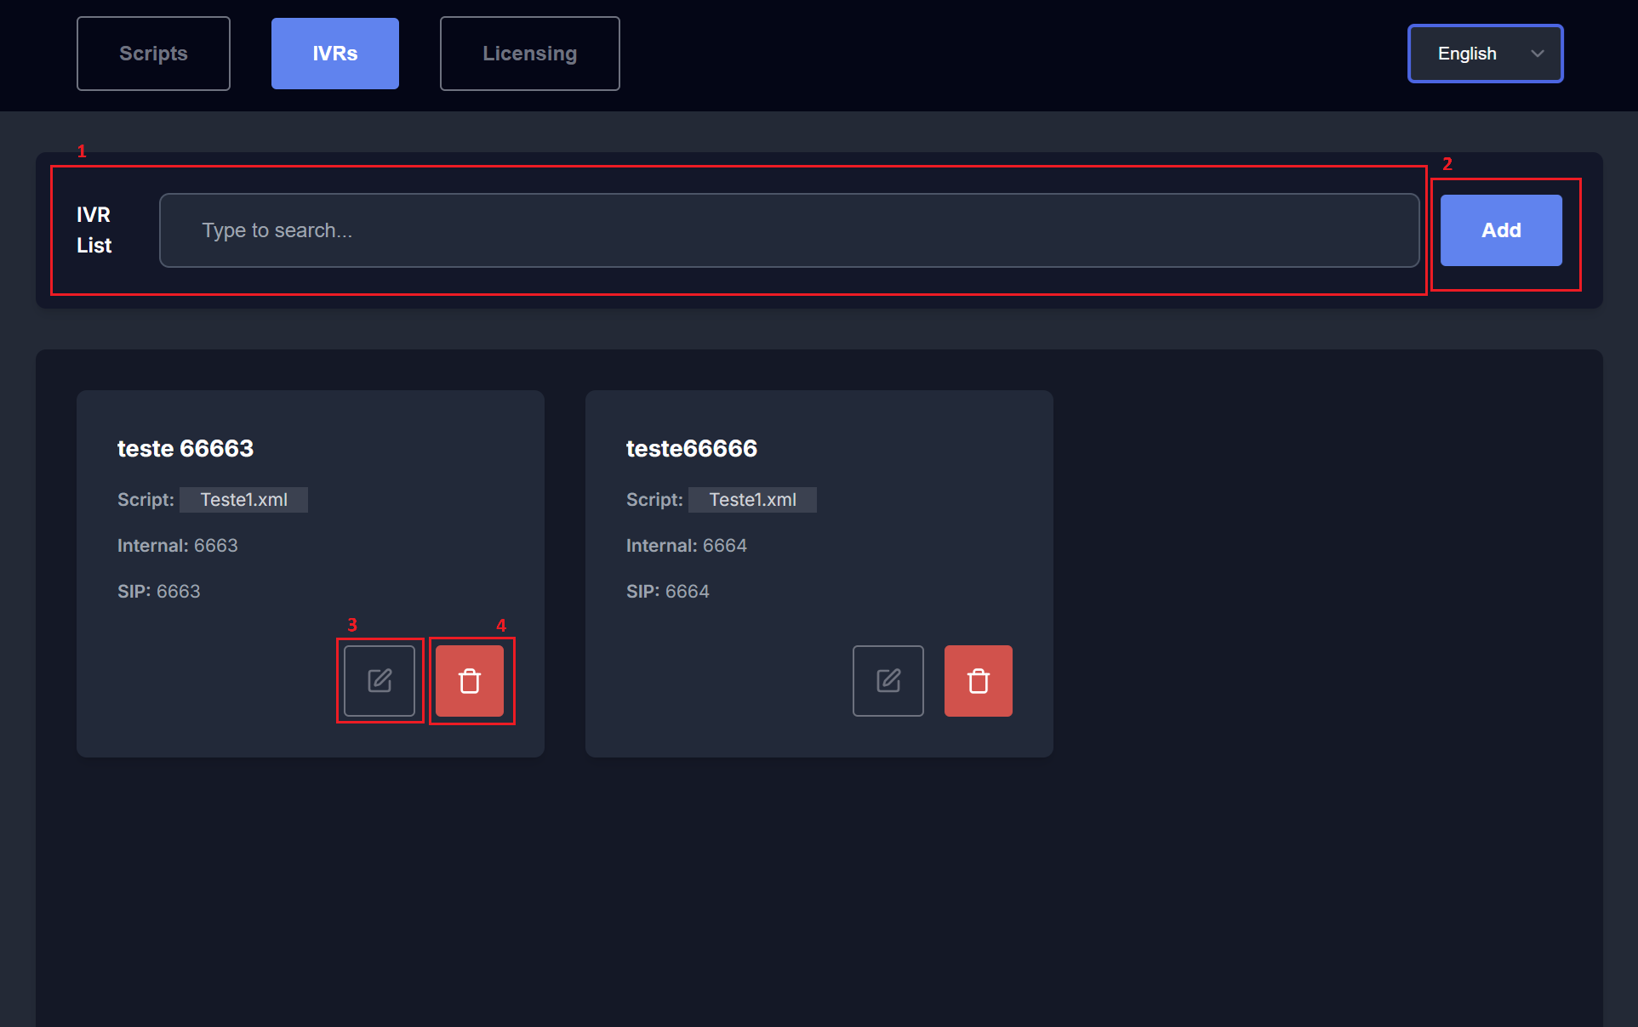Delete the teste66666 IVR entry
This screenshot has width=1638, height=1027.
978,681
